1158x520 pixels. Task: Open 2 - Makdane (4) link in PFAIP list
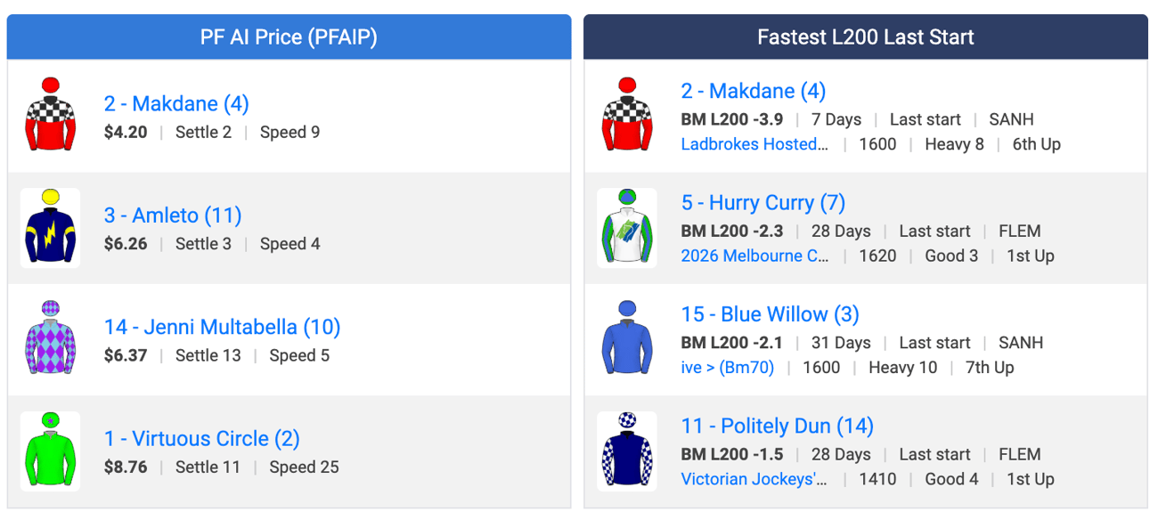(176, 104)
